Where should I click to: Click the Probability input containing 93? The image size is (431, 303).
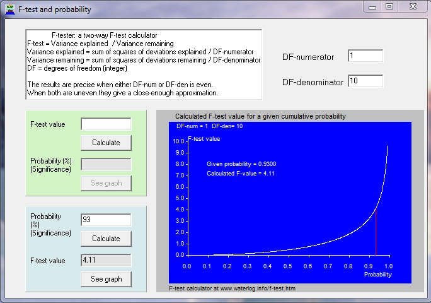(x=106, y=220)
